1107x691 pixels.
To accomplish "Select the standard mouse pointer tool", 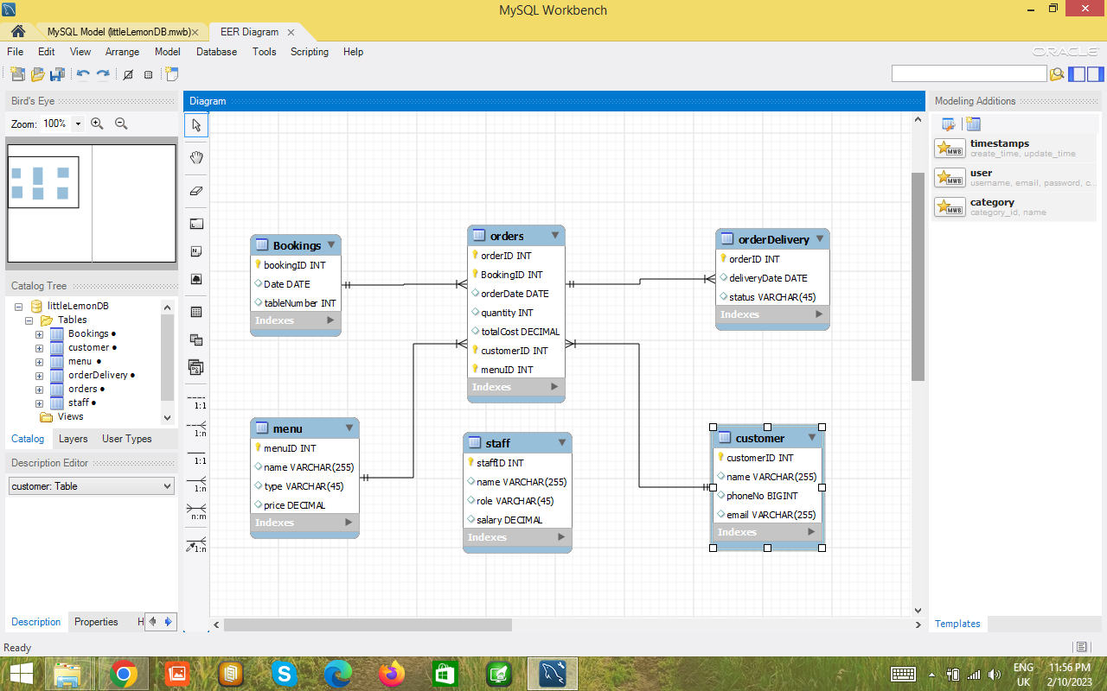I will pyautogui.click(x=195, y=124).
